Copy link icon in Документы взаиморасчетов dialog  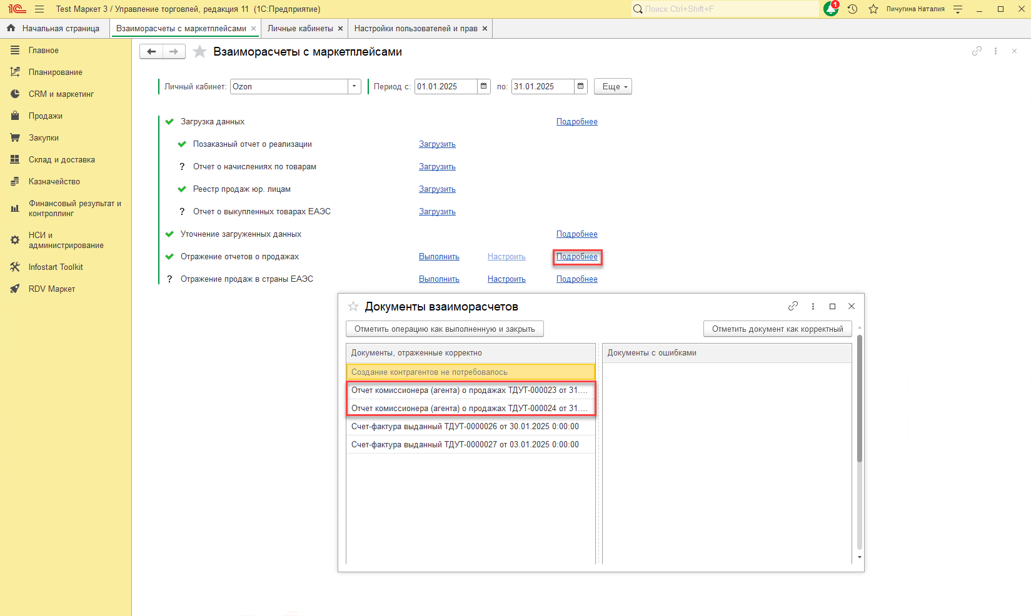793,306
